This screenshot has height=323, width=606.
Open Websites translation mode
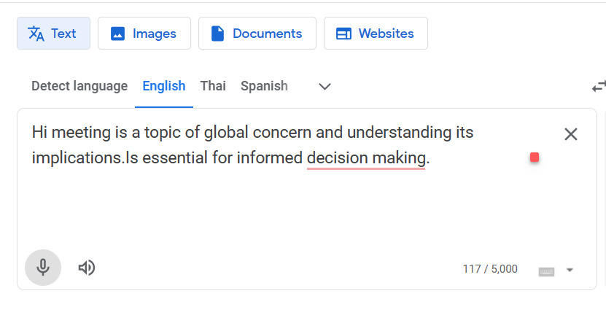pos(376,34)
